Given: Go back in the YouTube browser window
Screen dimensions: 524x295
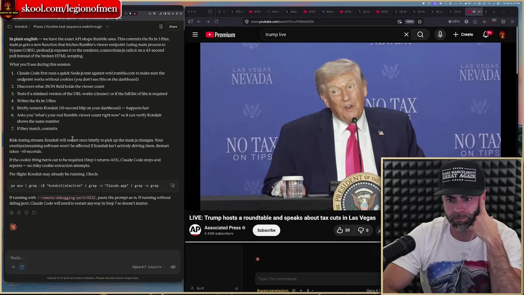Looking at the screenshot, I should coord(199,21).
